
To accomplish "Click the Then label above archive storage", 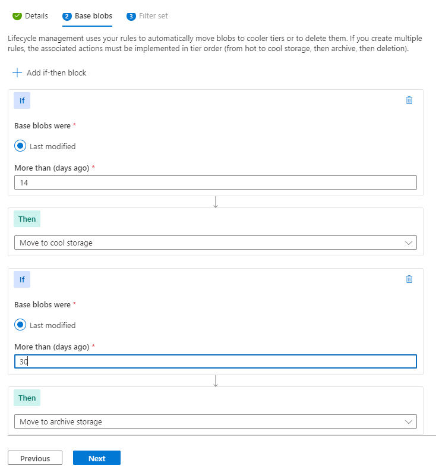I will (x=27, y=398).
